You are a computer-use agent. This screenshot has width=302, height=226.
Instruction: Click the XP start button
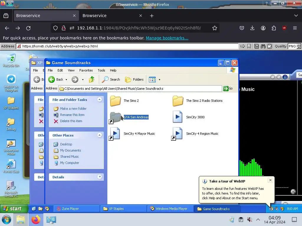click(14, 209)
